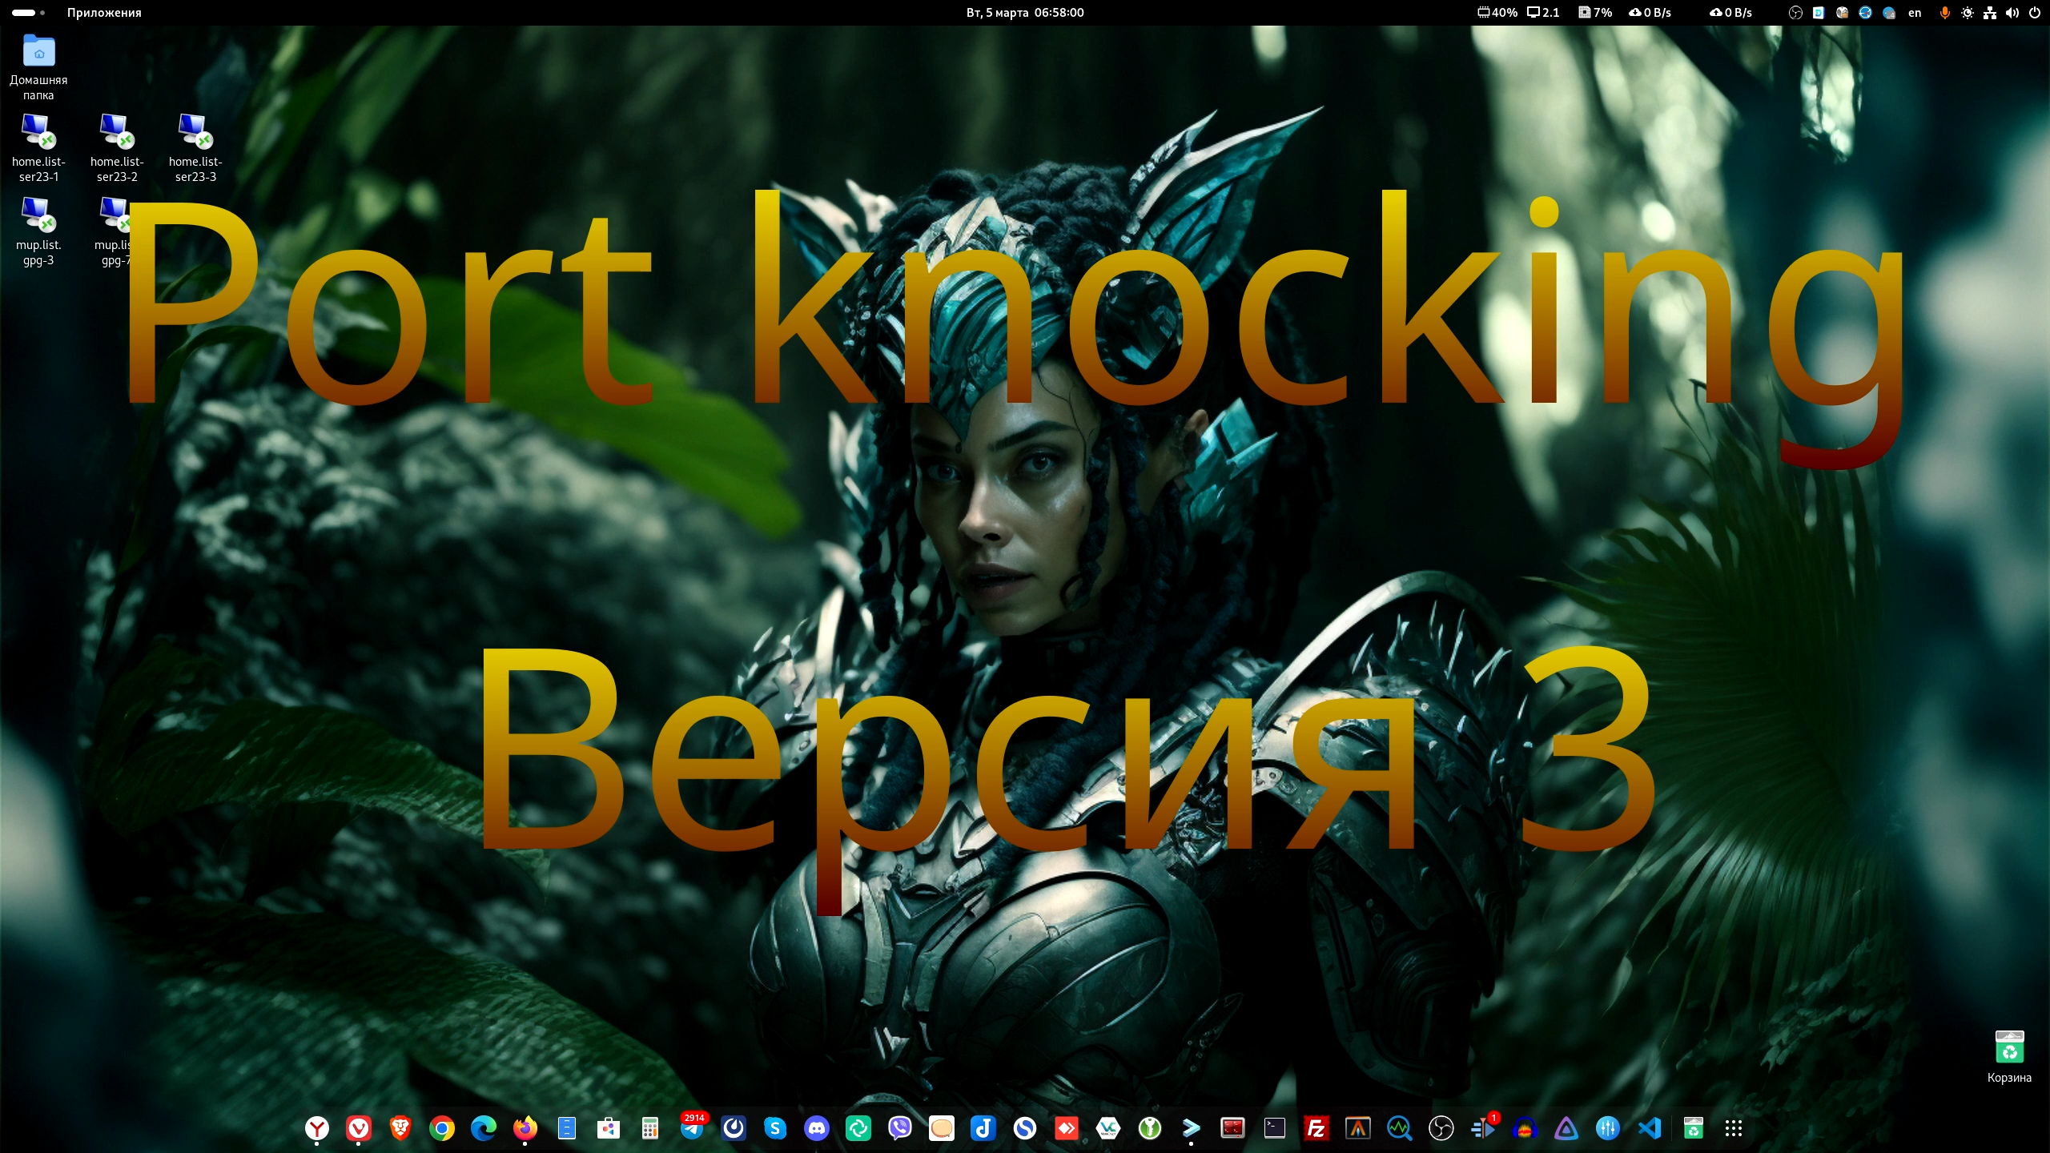Show all applications grid button

tap(1734, 1128)
